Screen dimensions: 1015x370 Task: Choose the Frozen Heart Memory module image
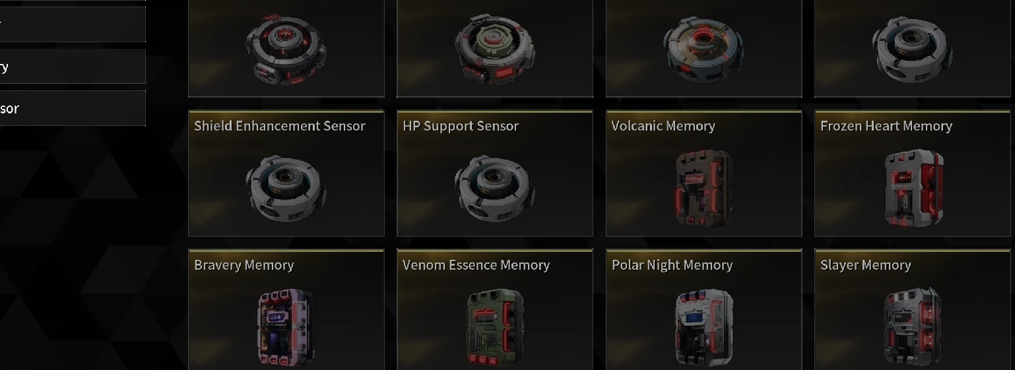[x=913, y=189]
